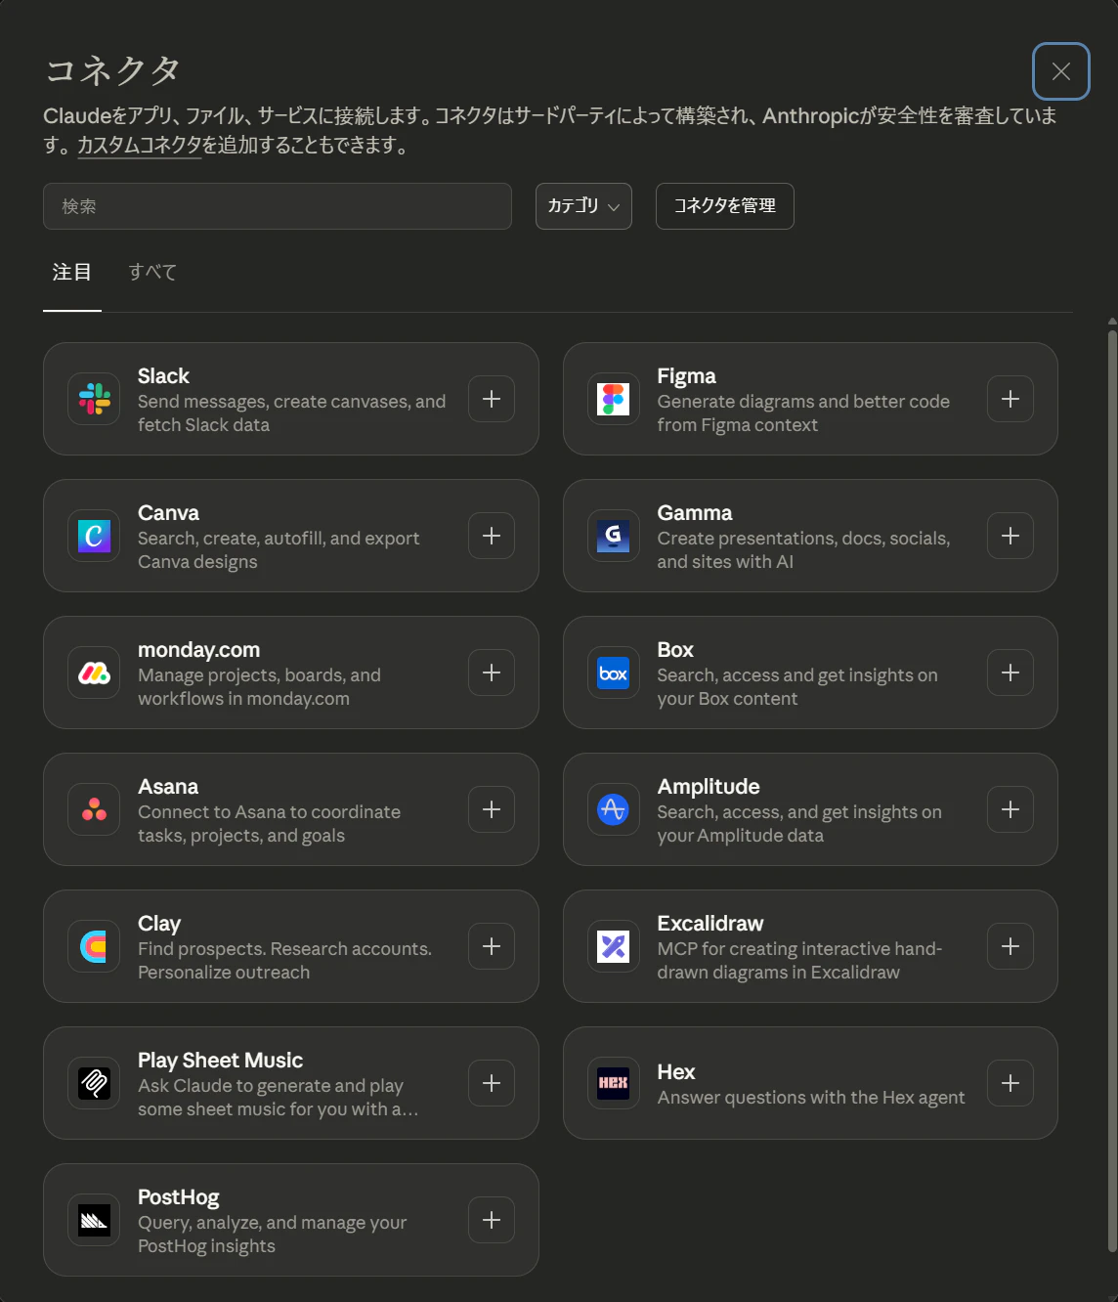Screen dimensions: 1118x1302
Task: Open the コネクタを管理 button
Action: click(x=725, y=206)
